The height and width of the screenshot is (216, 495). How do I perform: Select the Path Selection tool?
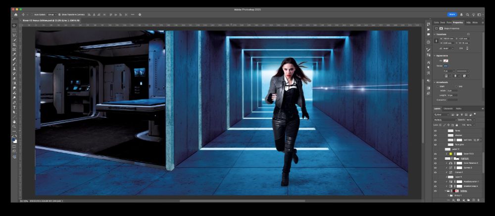pos(14,112)
